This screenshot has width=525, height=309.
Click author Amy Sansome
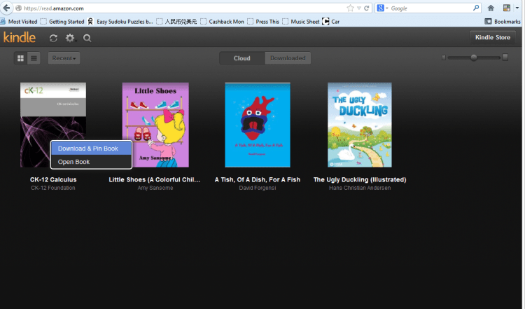point(155,188)
